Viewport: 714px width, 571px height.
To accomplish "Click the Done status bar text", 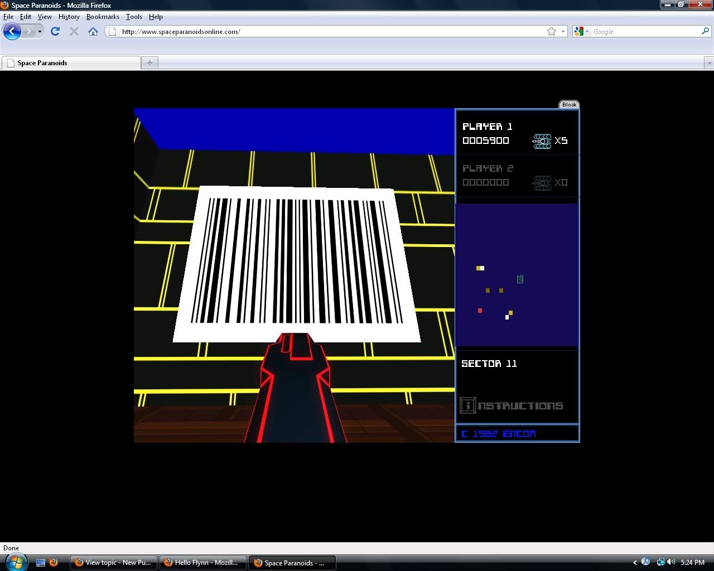I will tap(11, 548).
